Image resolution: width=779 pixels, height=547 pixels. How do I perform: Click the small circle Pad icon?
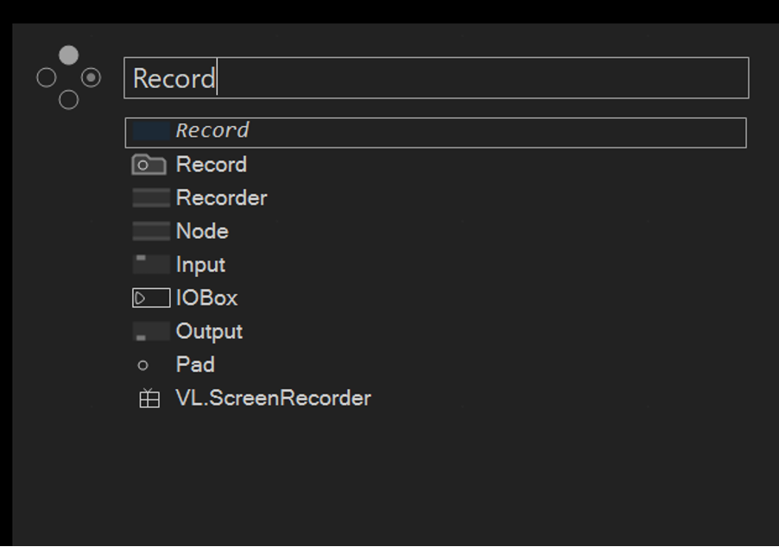(x=143, y=366)
